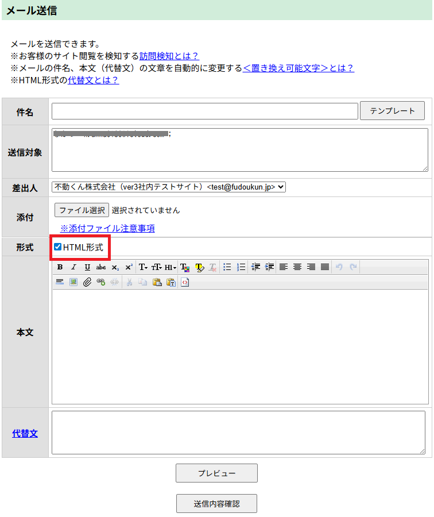This screenshot has height=517, width=434.
Task: Uncheck the HTML形式 checkbox
Action: click(x=57, y=247)
